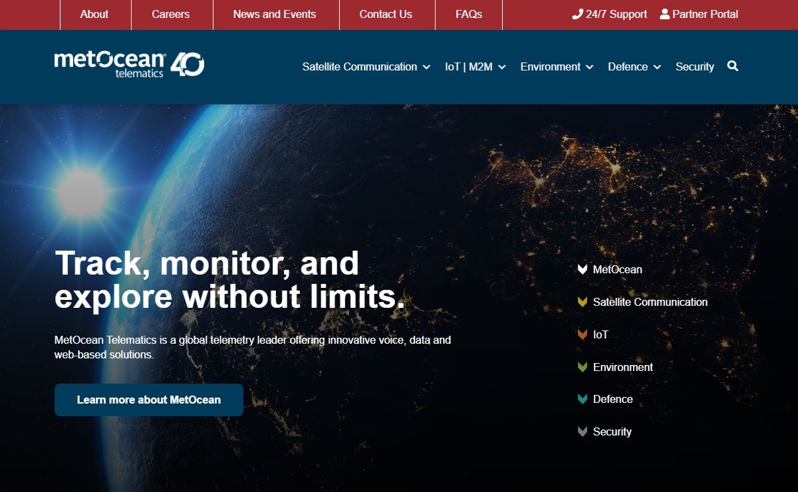Open the search magnifier icon

tap(733, 66)
